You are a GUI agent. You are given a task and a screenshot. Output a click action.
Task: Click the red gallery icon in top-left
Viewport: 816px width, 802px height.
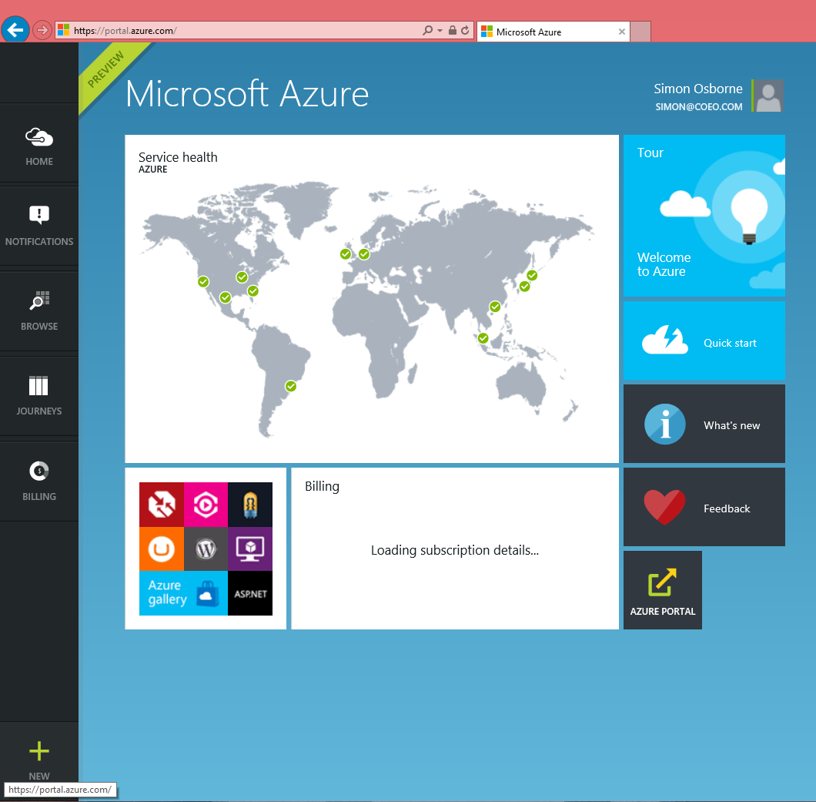tap(162, 505)
